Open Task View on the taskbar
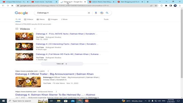This screenshot has width=183, height=103. click(51, 101)
